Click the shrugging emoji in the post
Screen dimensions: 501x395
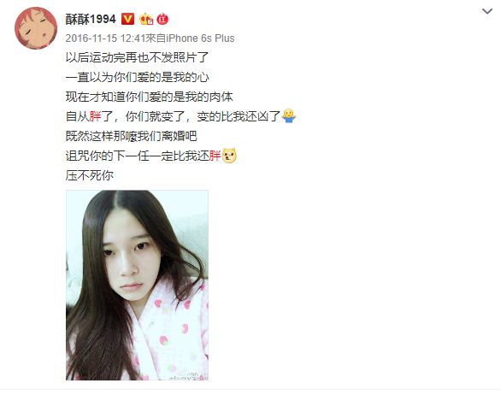[x=289, y=116]
